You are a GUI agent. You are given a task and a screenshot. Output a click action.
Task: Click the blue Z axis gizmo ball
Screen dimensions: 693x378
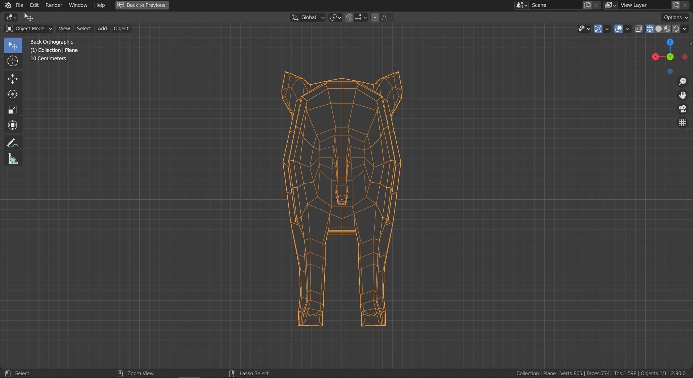(670, 42)
